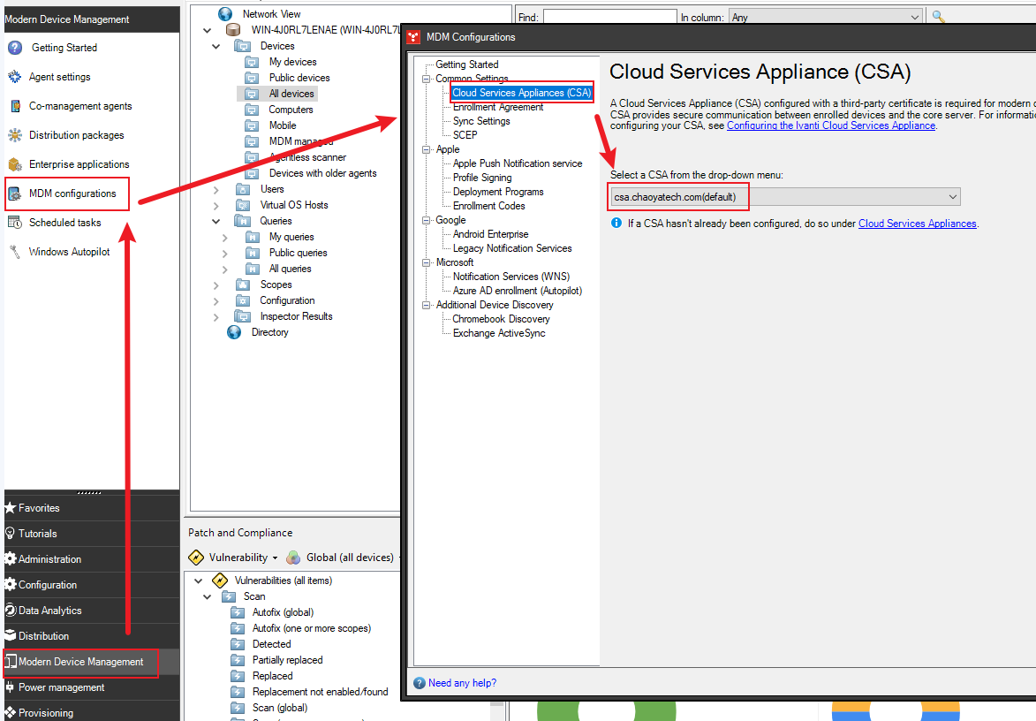This screenshot has width=1036, height=721.
Task: Select Apple Push Notification service item
Action: coord(518,163)
